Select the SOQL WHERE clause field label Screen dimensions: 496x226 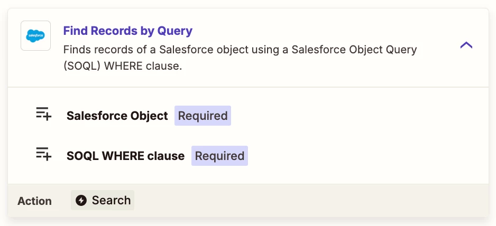click(x=125, y=156)
